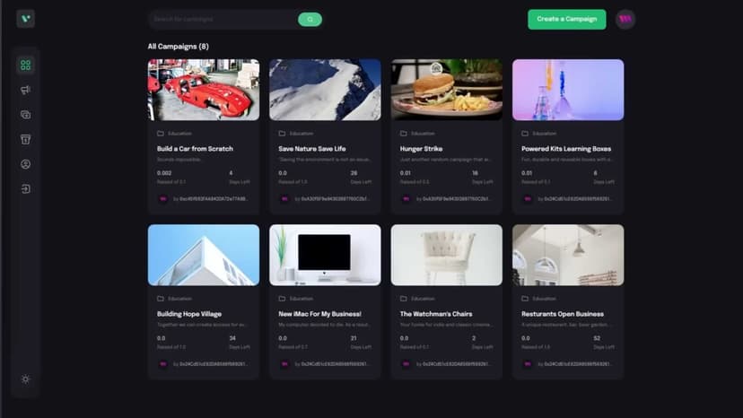743x418 pixels.
Task: Toggle the sun theme icon in the sidebar
Action: [x=26, y=379]
